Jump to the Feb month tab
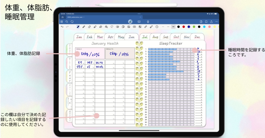The height and width of the screenshot is (138, 265). coord(89,37)
